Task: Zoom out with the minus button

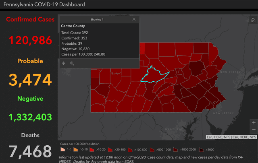Action: (254, 130)
